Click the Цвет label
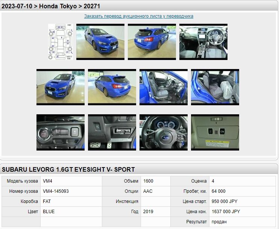This screenshot has width=279, height=229. (33, 212)
